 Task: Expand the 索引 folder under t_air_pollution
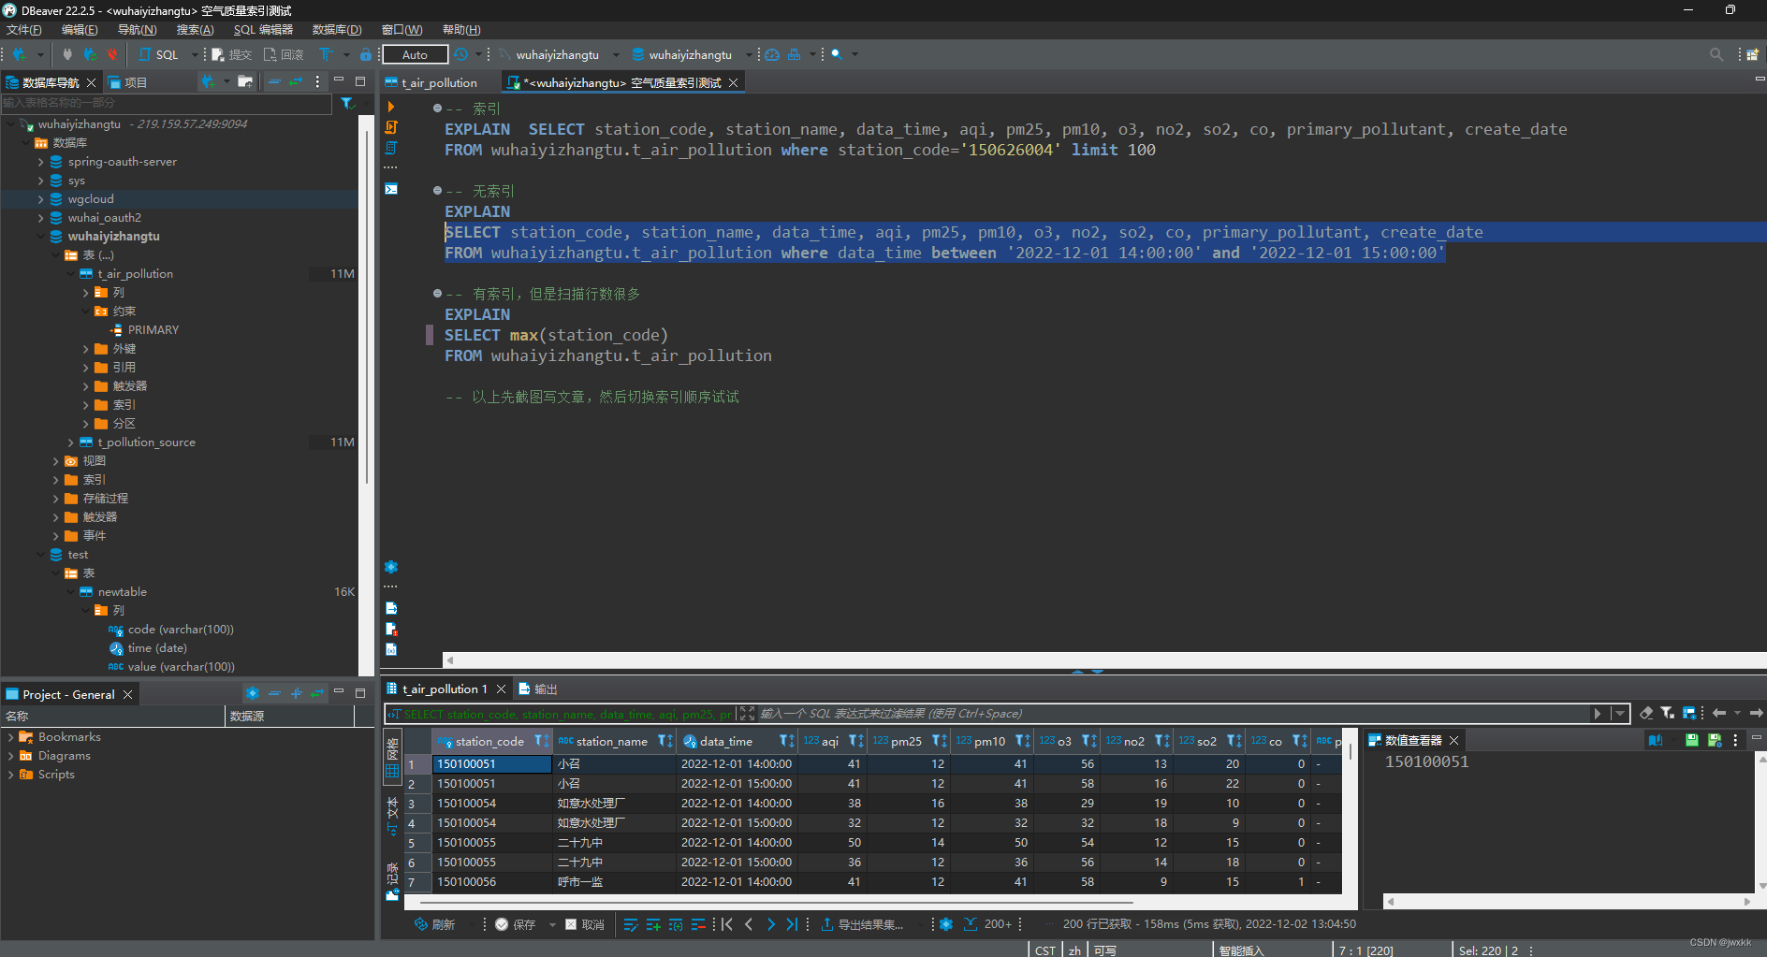point(85,405)
